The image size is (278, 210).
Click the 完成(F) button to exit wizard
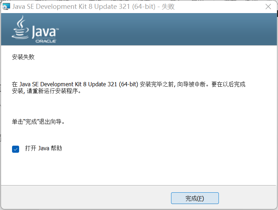click(195, 198)
